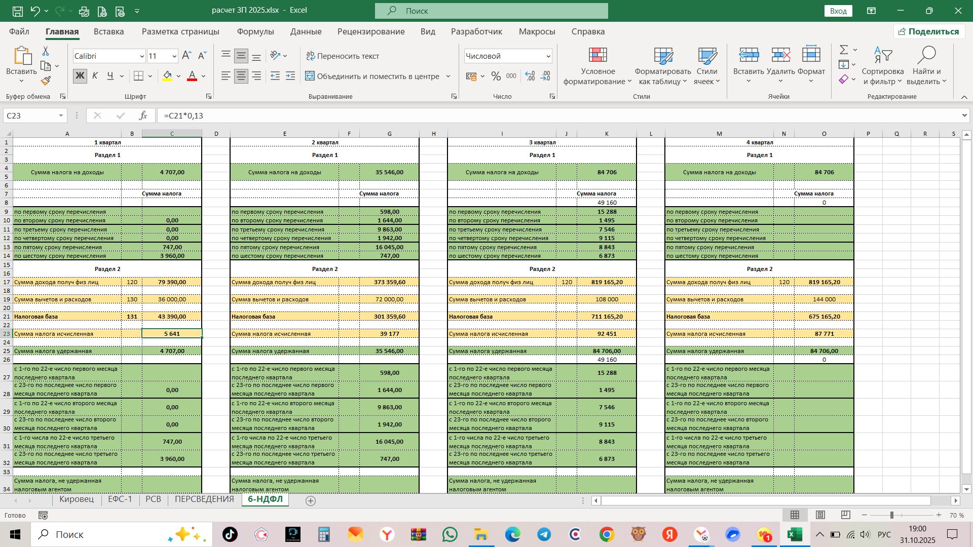
Task: Click the Increase Font Size icon
Action: tap(186, 56)
